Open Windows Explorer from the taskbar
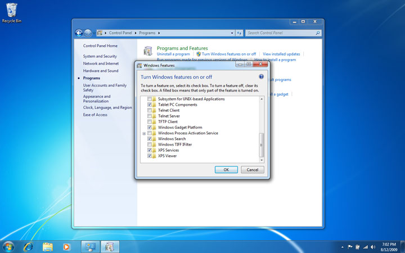The height and width of the screenshot is (253, 405). (x=48, y=246)
